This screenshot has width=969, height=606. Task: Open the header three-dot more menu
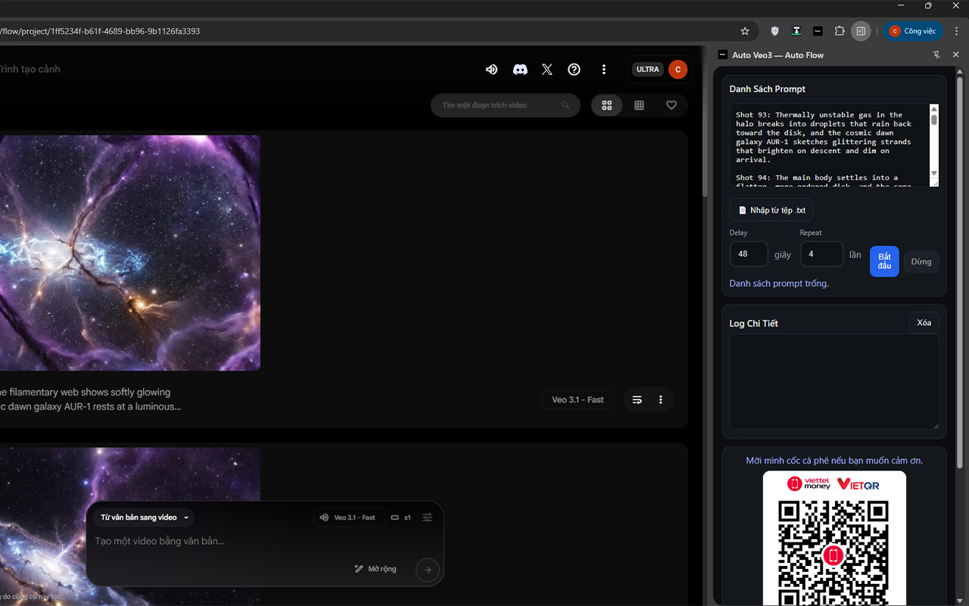tap(603, 70)
